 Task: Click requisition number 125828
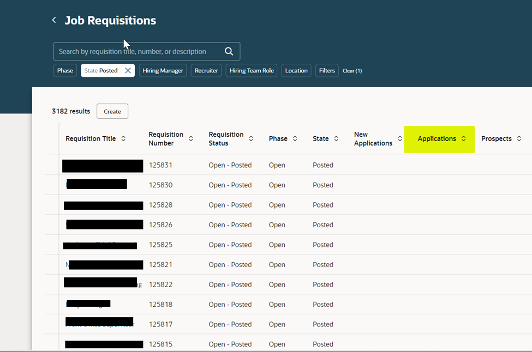coord(160,205)
